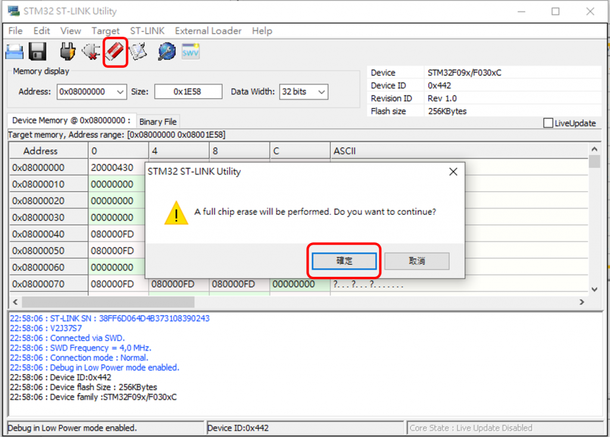
Task: Click the yellow warning triangle icon
Action: 176,213
